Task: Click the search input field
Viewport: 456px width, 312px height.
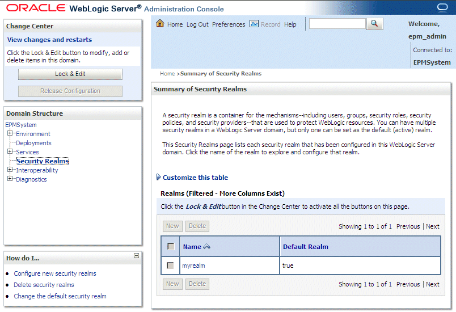Action: click(337, 24)
